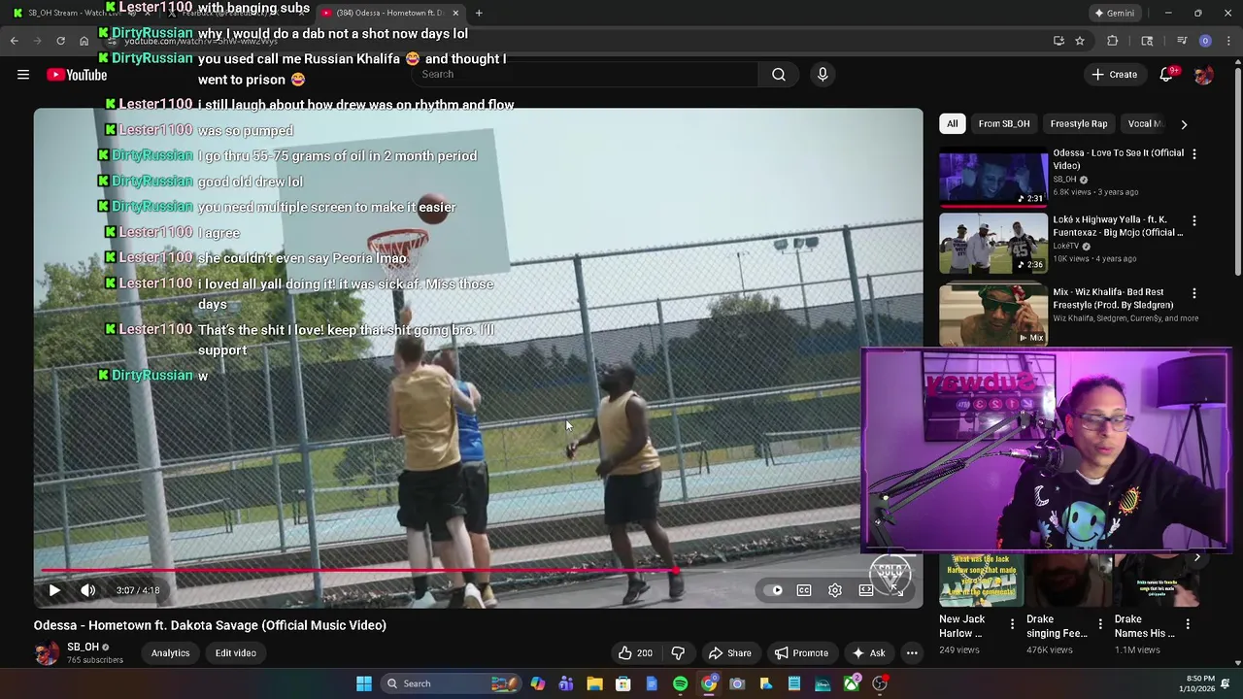Seek on the red video progress bar
The width and height of the screenshot is (1243, 699).
(478, 571)
